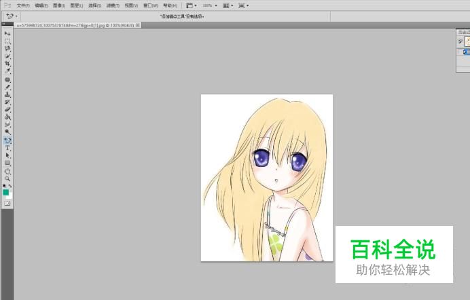Open the 编辑(E) menu

(41, 5)
